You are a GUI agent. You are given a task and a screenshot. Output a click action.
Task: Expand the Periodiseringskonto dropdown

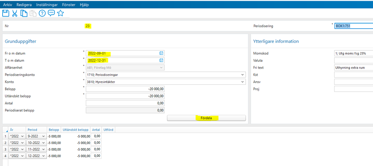tap(242, 75)
